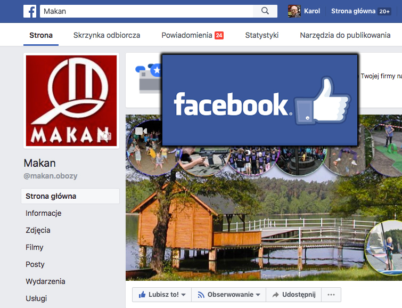Open Wydarzenia in the sidebar
The image size is (402, 308).
click(x=45, y=281)
